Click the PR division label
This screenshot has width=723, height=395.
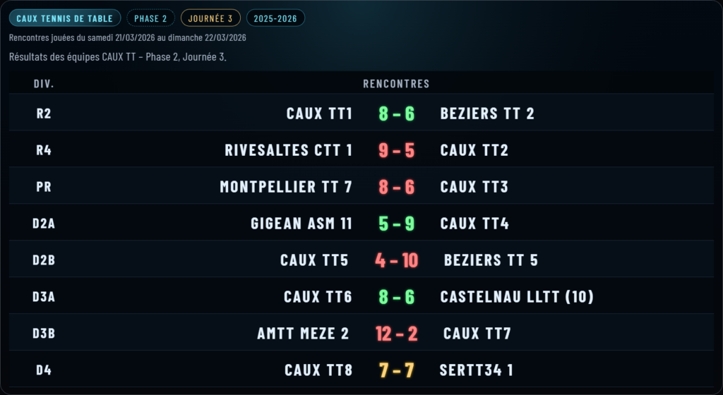44,187
